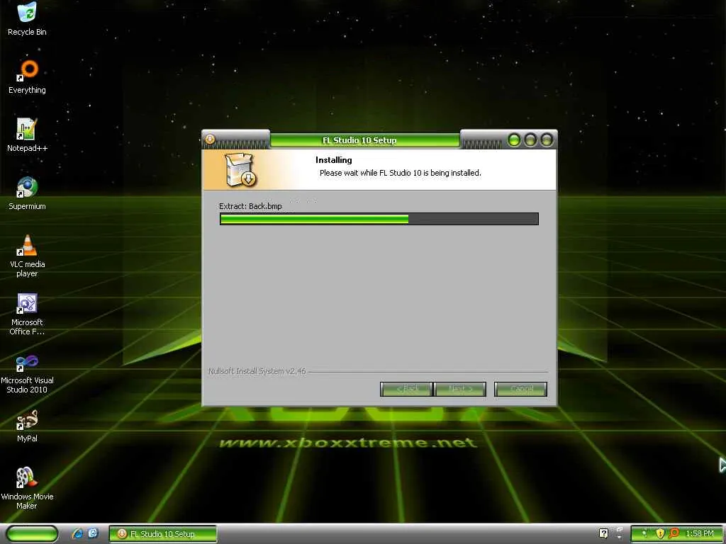Open the green Start button
The height and width of the screenshot is (544, 726).
pos(32,533)
